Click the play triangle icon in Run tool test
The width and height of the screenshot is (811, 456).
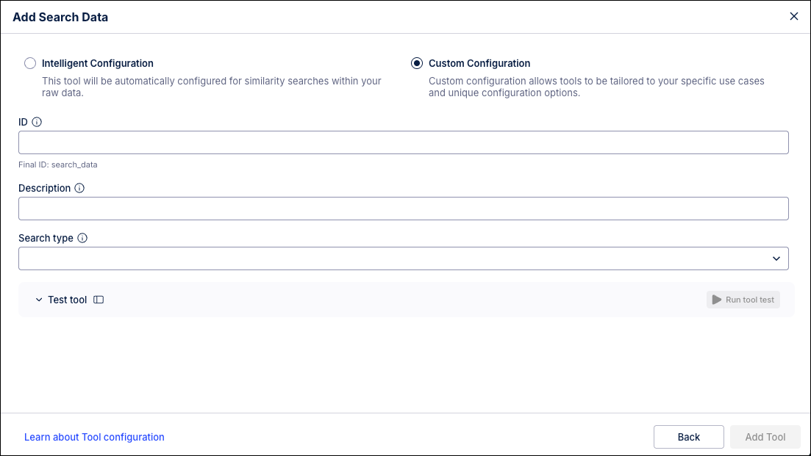coord(716,300)
